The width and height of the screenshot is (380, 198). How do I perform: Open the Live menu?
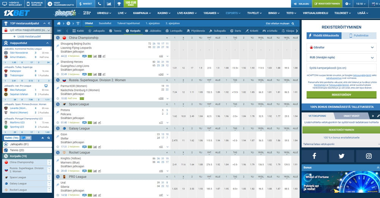tap(122, 13)
